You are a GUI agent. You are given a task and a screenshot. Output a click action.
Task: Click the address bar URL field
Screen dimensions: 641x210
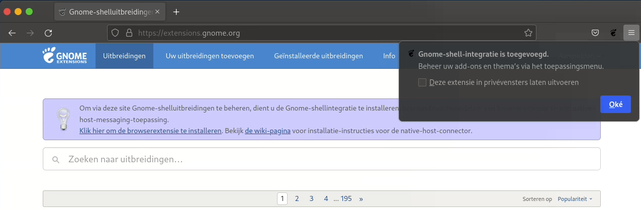coord(322,33)
